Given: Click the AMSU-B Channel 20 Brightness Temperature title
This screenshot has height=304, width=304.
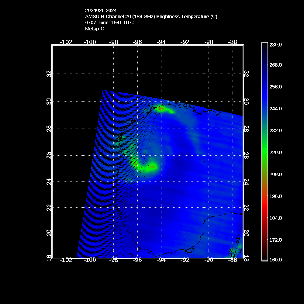Looking at the screenshot, I should (151, 17).
